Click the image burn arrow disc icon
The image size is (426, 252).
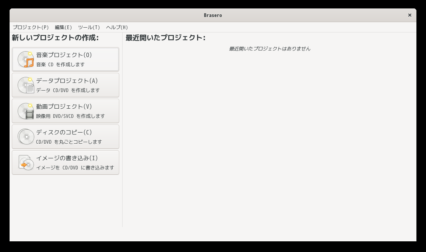tap(26, 162)
